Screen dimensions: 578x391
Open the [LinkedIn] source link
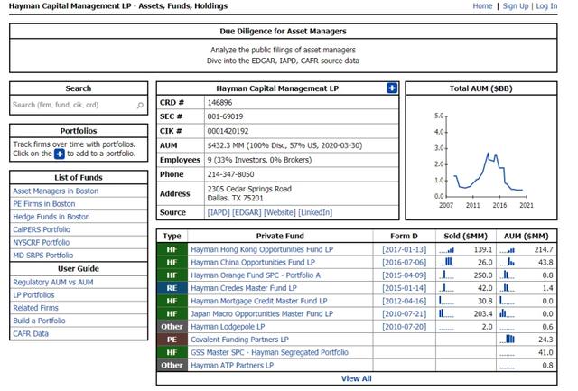[315, 212]
